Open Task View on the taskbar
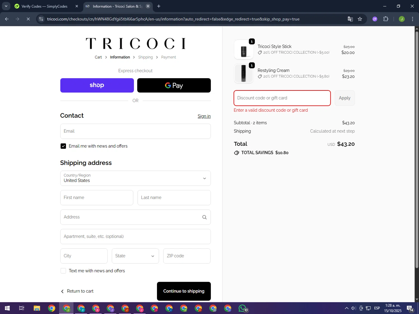 point(22,308)
